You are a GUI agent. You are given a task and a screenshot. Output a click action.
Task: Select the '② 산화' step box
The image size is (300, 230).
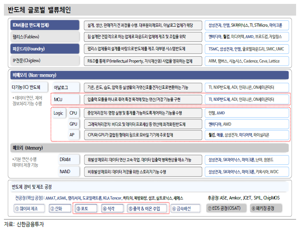pos(60,208)
